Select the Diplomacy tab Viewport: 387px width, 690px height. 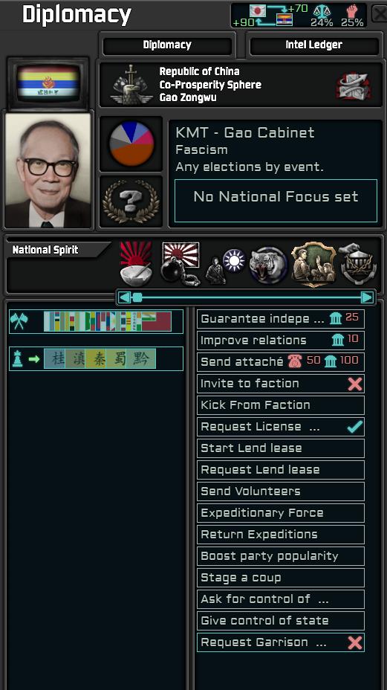tap(167, 45)
